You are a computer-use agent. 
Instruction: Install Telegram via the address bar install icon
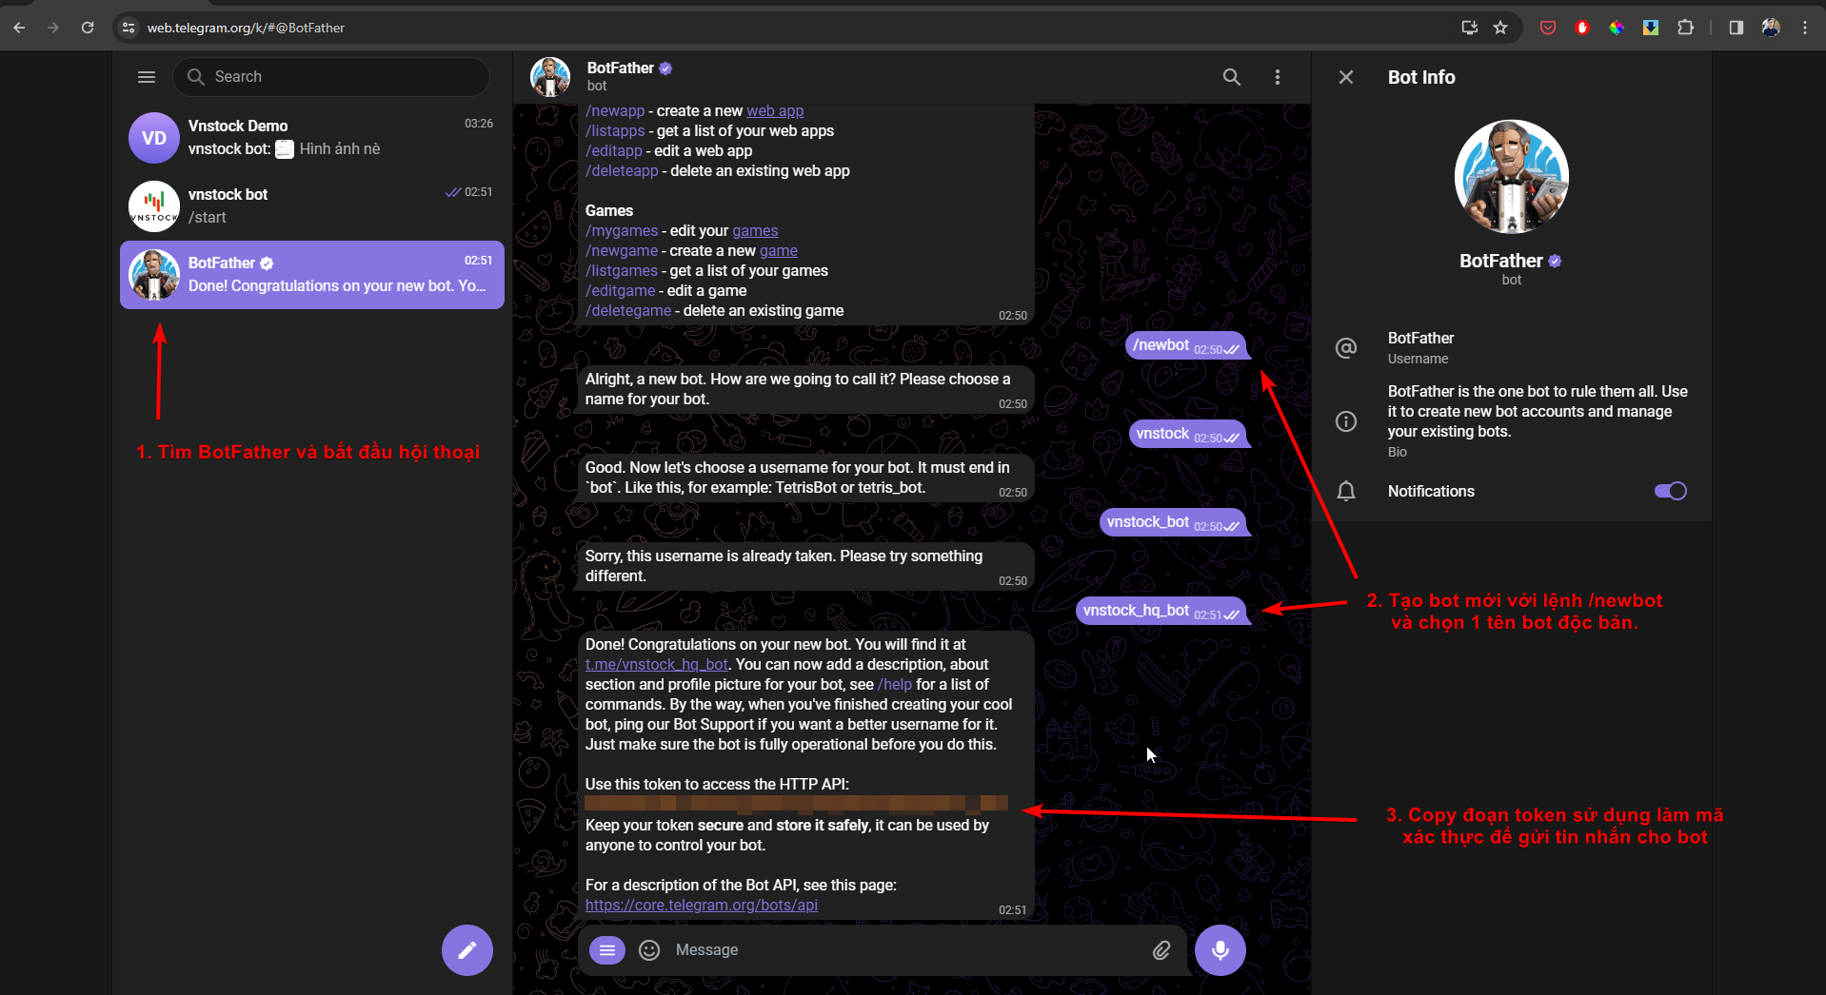tap(1469, 28)
